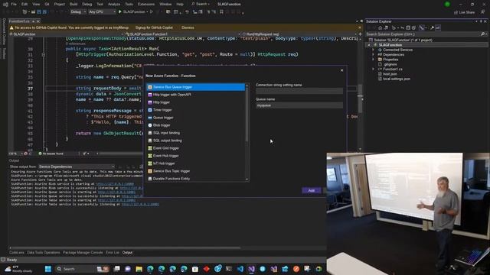This screenshot has height=275, width=490.
Task: Open the Extensions menu
Action: [x=146, y=4]
